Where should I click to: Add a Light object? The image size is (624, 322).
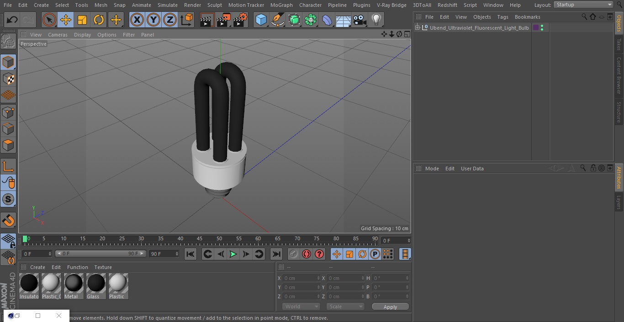[x=376, y=20]
